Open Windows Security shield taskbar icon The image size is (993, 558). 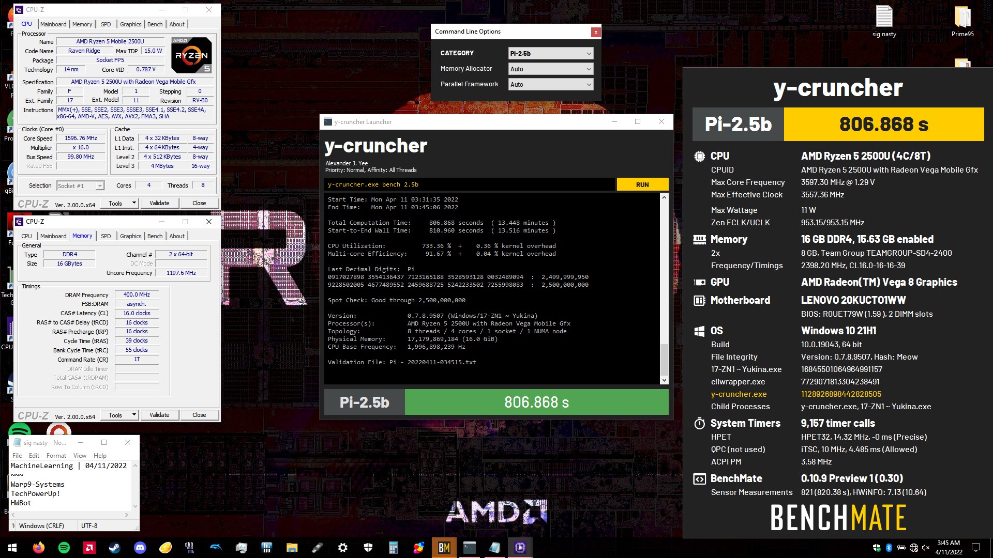(x=368, y=548)
